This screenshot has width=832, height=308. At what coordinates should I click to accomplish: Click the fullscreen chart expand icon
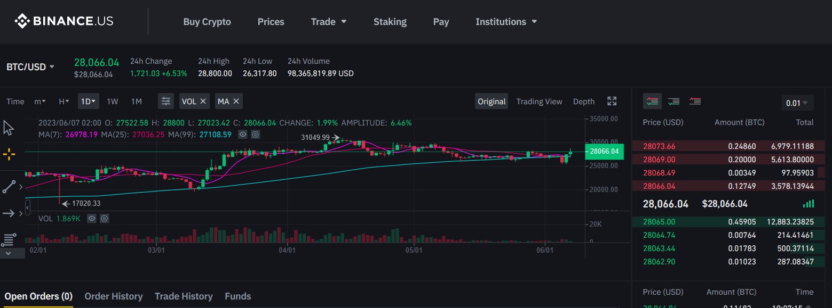click(612, 101)
